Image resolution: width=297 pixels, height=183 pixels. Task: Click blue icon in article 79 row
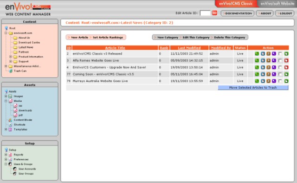(263, 81)
